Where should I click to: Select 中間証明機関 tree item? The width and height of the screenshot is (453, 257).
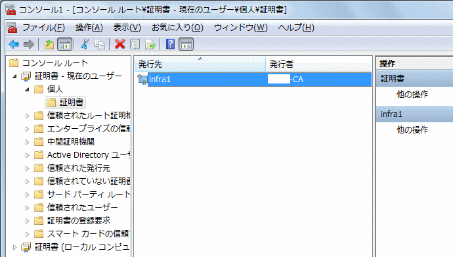point(71,142)
